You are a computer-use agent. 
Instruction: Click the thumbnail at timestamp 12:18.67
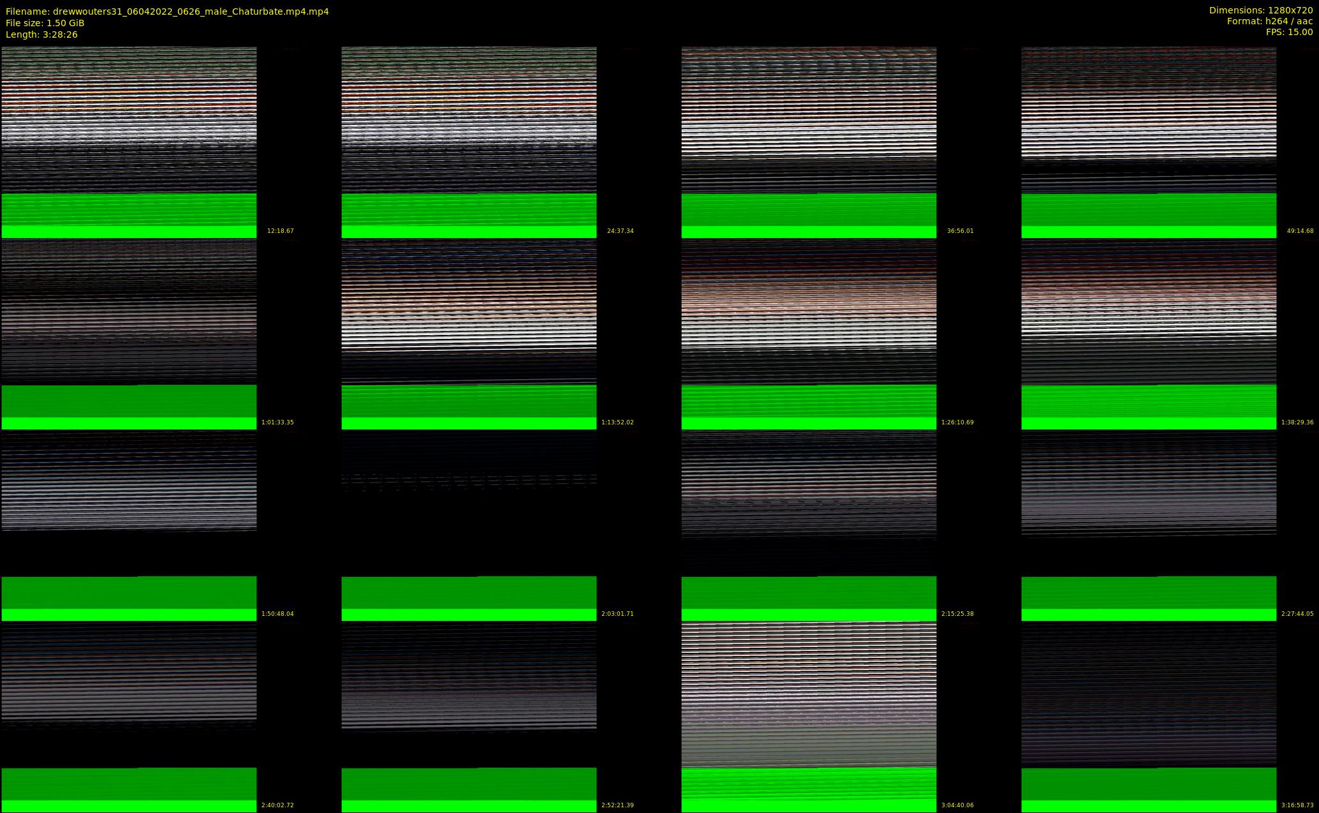point(129,142)
